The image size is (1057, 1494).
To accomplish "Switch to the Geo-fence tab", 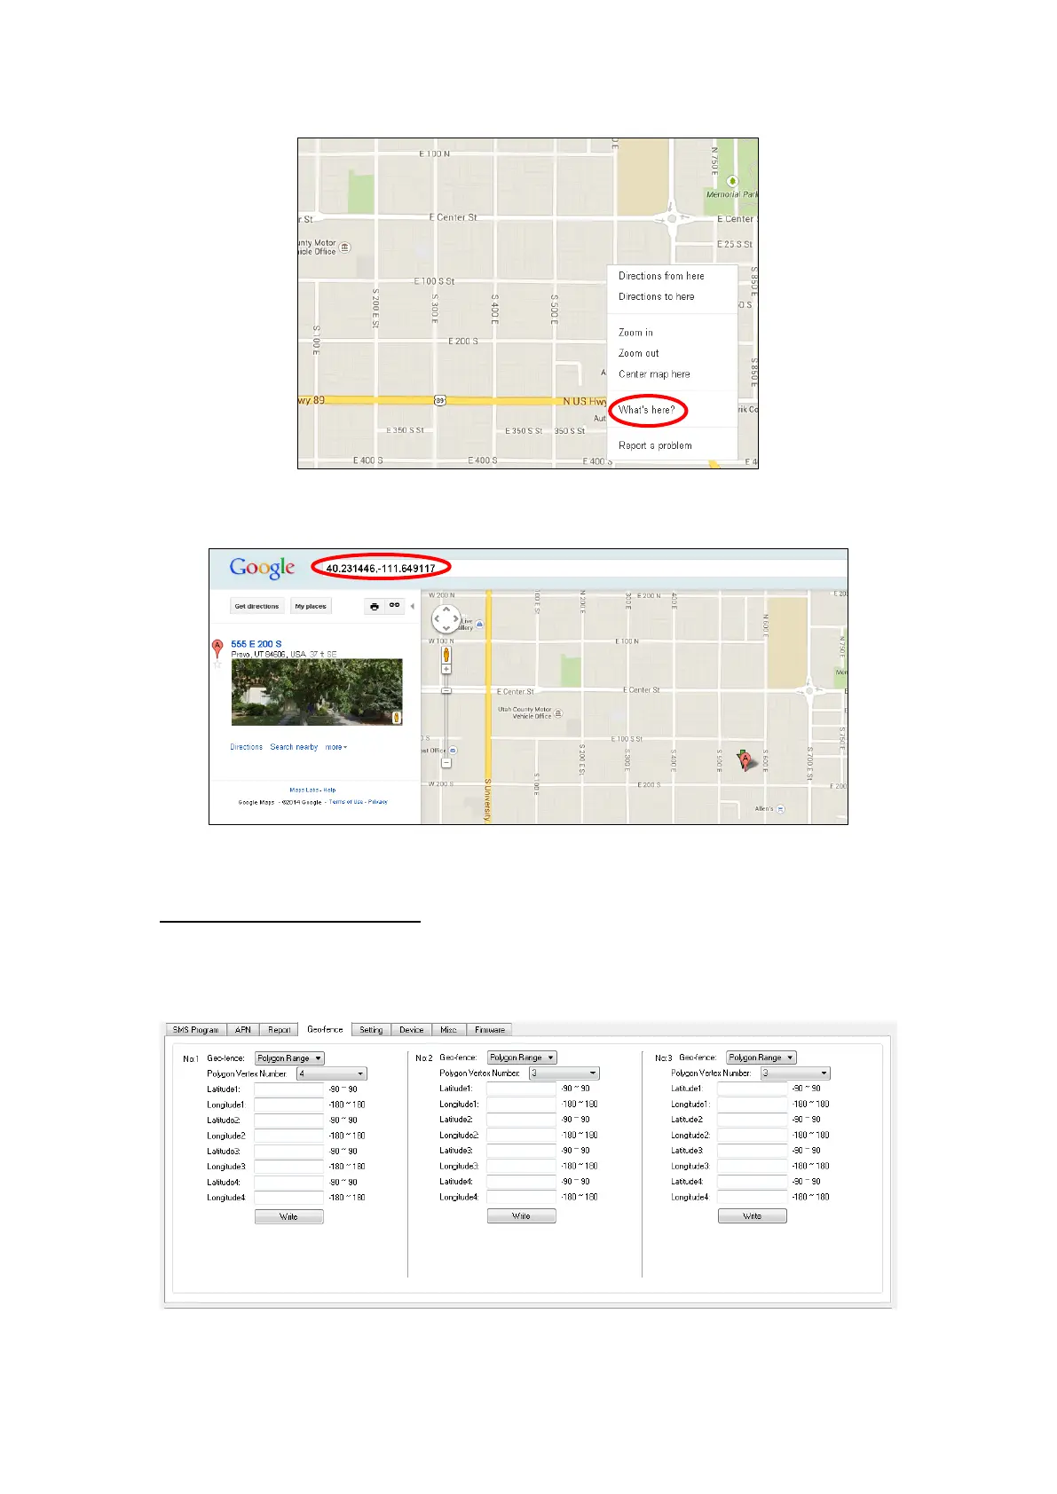I will (x=325, y=1029).
